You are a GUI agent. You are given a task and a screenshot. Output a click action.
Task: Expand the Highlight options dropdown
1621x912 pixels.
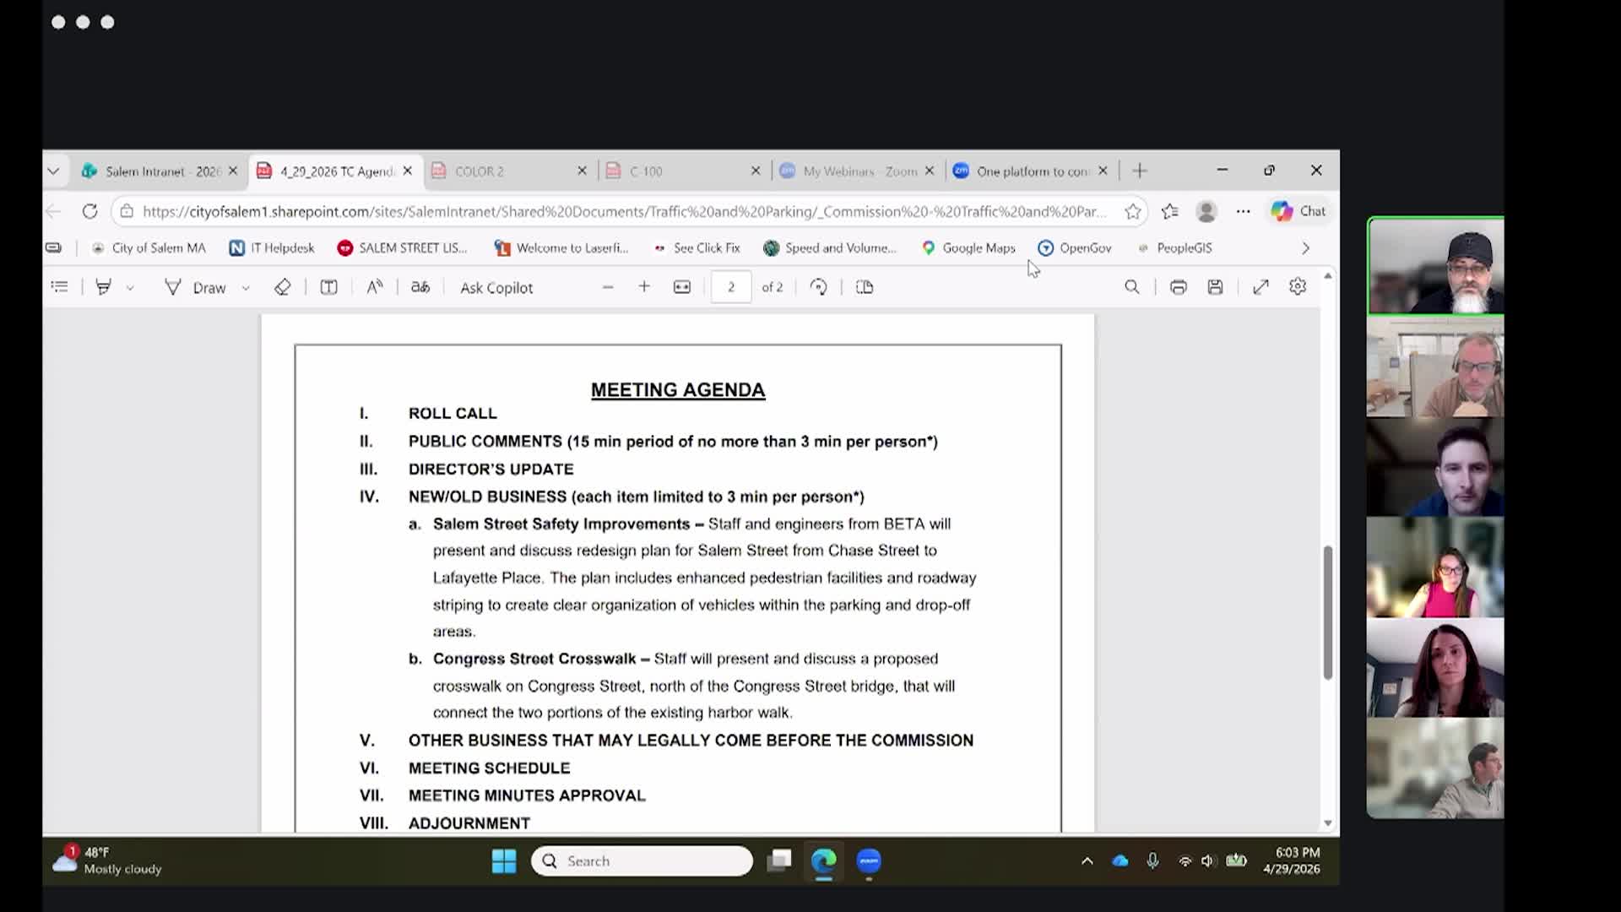click(130, 288)
